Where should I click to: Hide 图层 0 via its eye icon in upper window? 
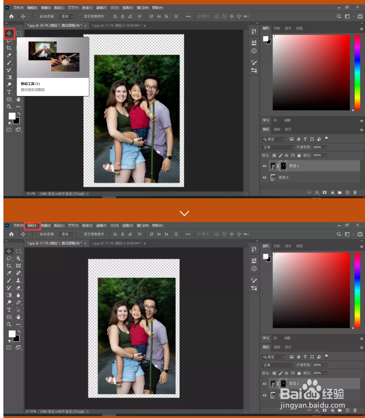click(264, 177)
